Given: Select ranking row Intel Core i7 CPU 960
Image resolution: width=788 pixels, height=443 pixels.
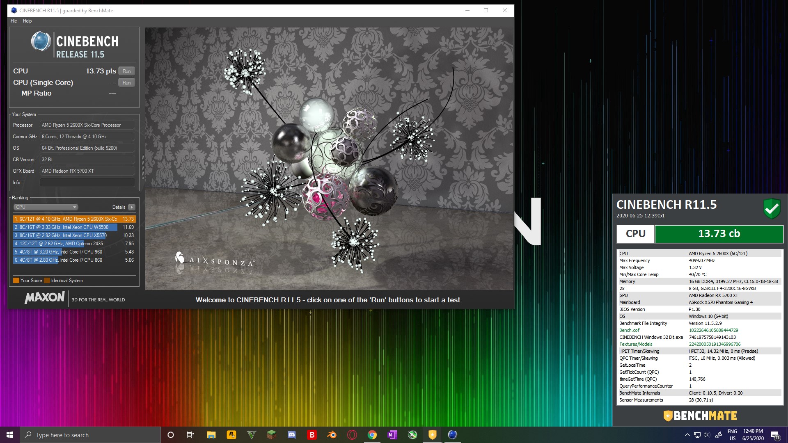Looking at the screenshot, I should click(x=74, y=252).
